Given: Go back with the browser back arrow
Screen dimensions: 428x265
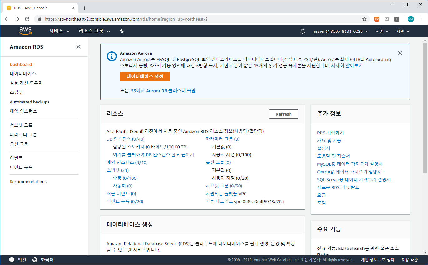Looking at the screenshot, I should click(x=7, y=19).
